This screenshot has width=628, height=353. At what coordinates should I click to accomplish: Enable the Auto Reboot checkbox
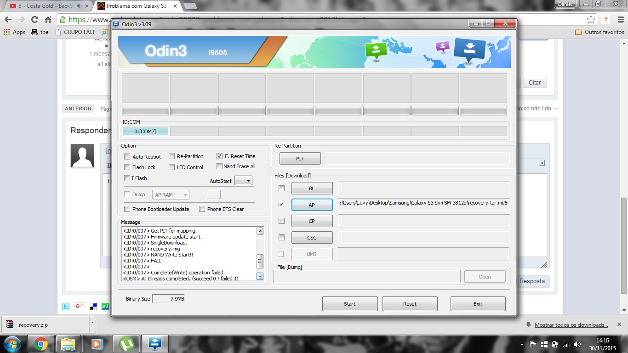[x=127, y=157]
